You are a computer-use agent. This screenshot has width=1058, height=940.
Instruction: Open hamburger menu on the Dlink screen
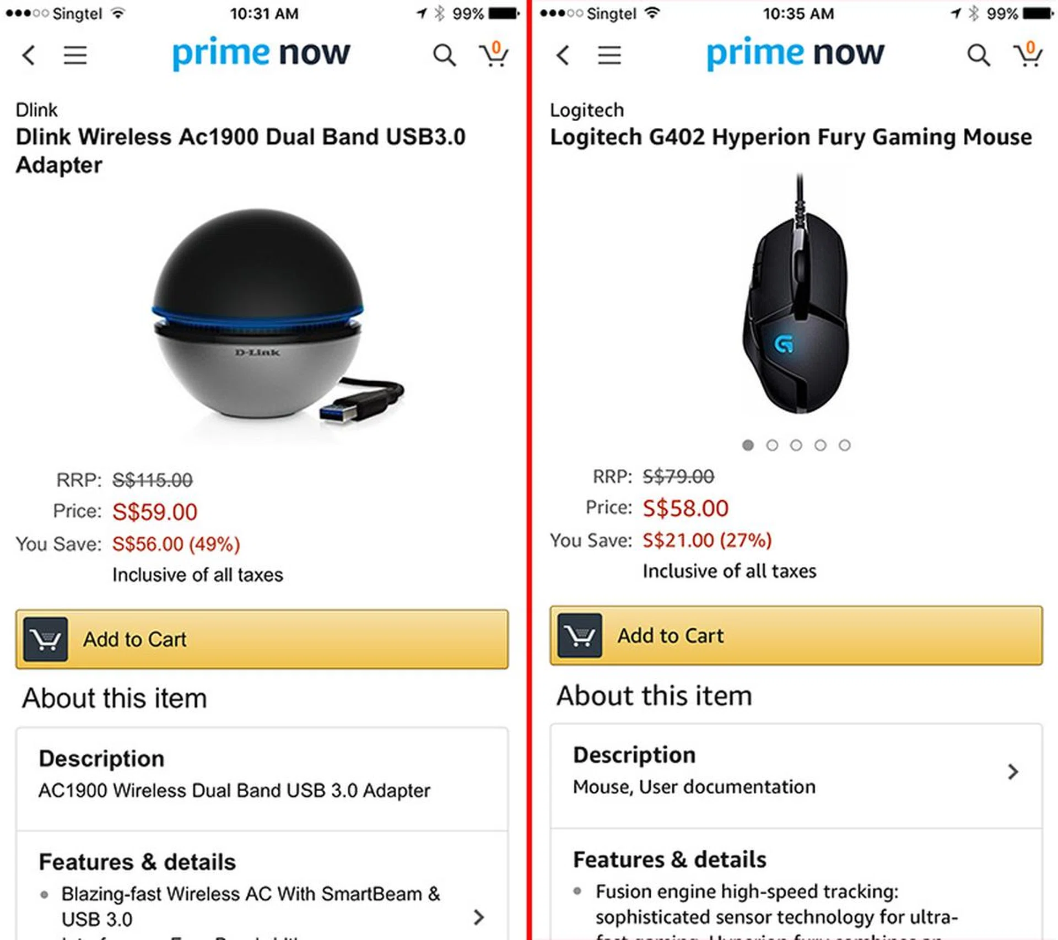point(75,55)
